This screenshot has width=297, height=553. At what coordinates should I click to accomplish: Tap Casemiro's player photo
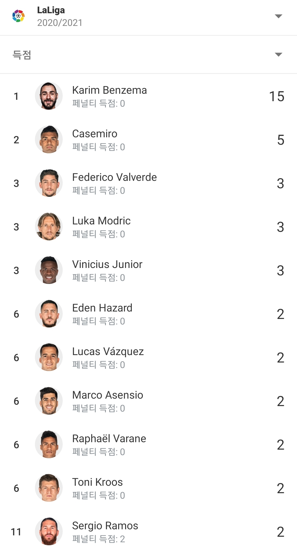tap(49, 139)
